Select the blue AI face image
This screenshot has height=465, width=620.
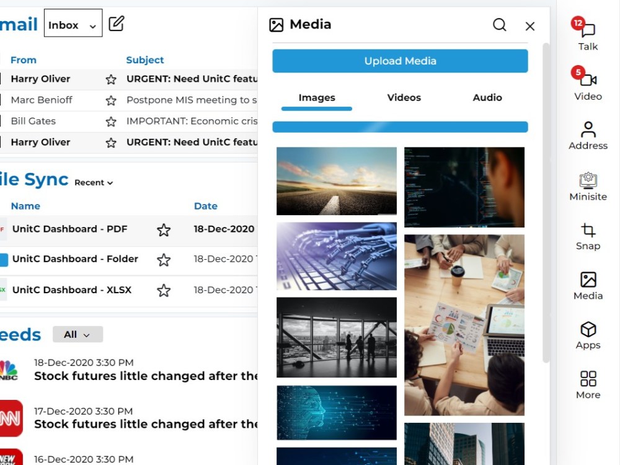point(337,413)
